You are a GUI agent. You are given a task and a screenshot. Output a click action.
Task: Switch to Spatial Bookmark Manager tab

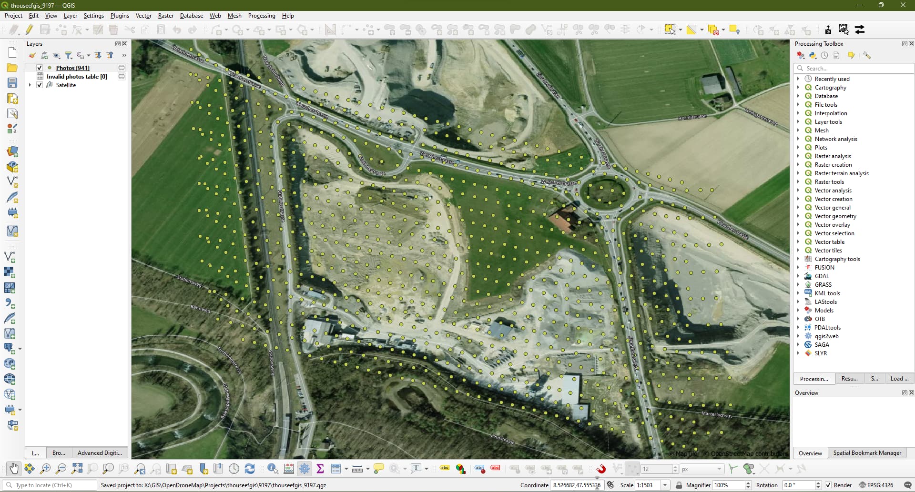[x=867, y=453]
